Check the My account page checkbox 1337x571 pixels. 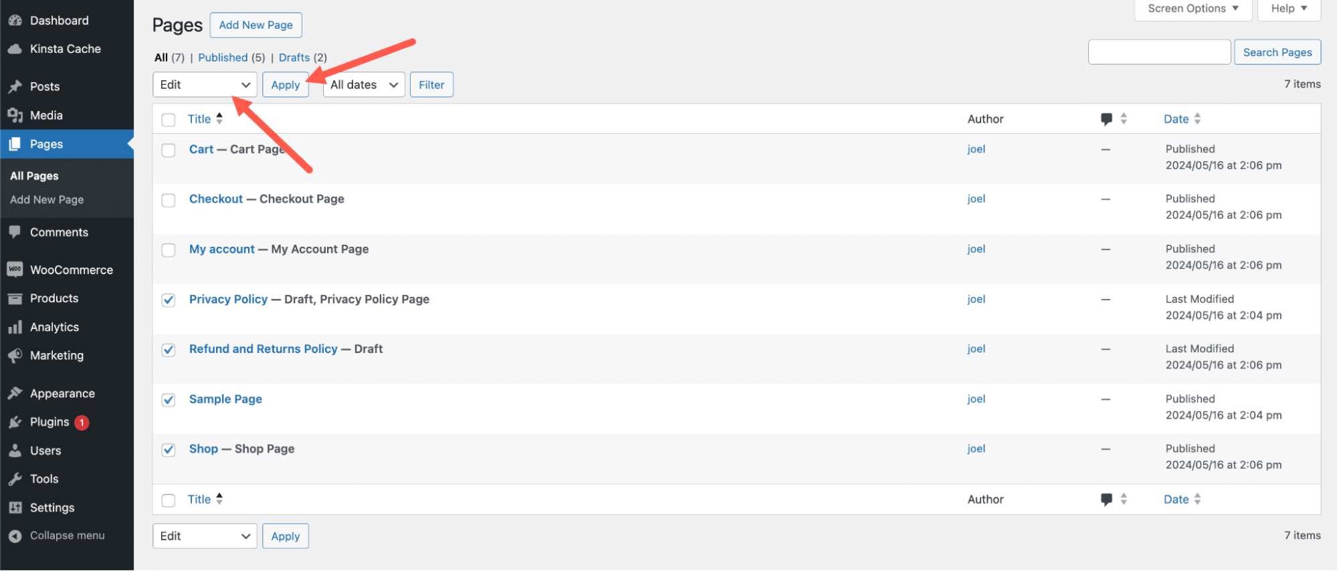click(169, 250)
